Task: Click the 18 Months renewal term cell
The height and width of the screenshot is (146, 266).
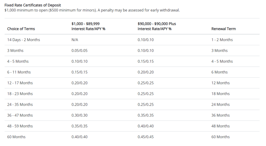Action: coord(220,94)
